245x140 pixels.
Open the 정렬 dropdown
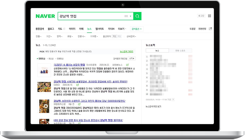[x=38, y=36]
